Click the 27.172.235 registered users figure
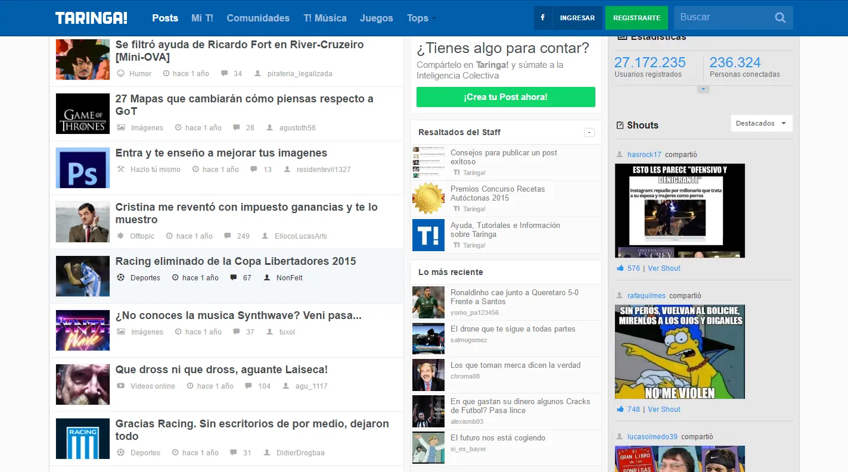The image size is (848, 472). pos(650,62)
